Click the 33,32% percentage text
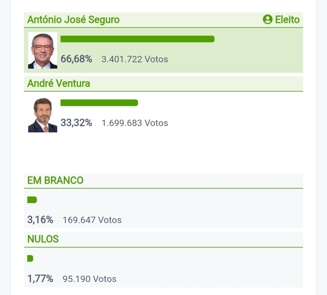The image size is (327, 295). pyautogui.click(x=76, y=123)
